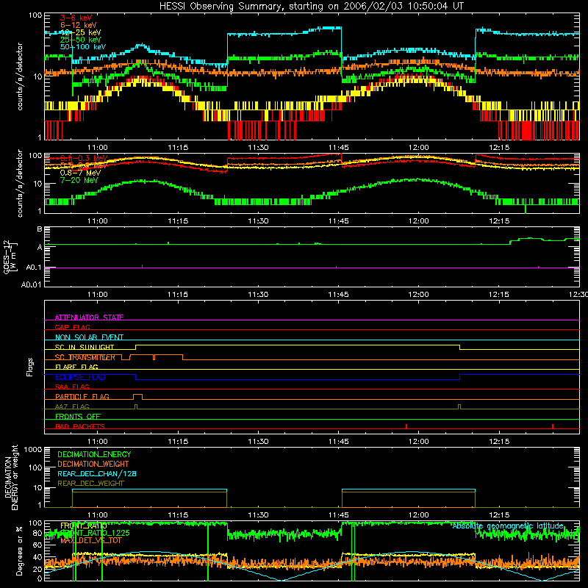Select the FRONTS_OFF flag label
Image resolution: width=588 pixels, height=588 pixels.
click(78, 417)
